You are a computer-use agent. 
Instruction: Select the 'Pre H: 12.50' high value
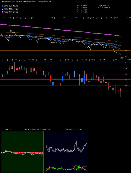tap(82, 8)
